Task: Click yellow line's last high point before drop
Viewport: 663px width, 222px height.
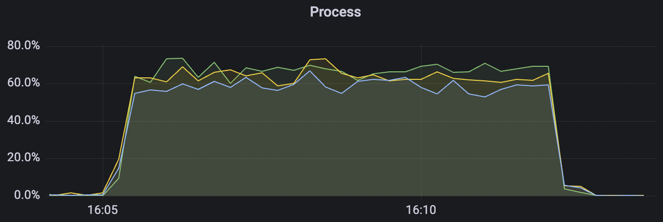Action: coord(548,73)
